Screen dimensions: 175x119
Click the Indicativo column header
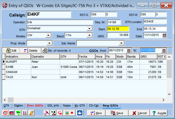coord(18,57)
